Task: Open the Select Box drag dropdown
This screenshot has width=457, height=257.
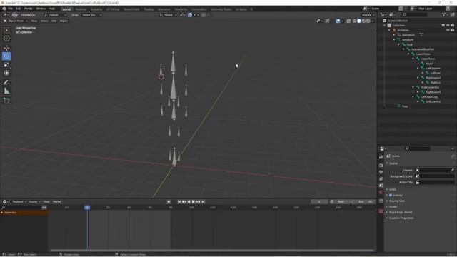Action: (91, 15)
